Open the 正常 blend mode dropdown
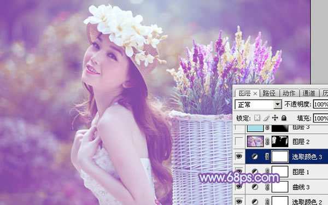The height and width of the screenshot is (205, 328). click(x=278, y=104)
